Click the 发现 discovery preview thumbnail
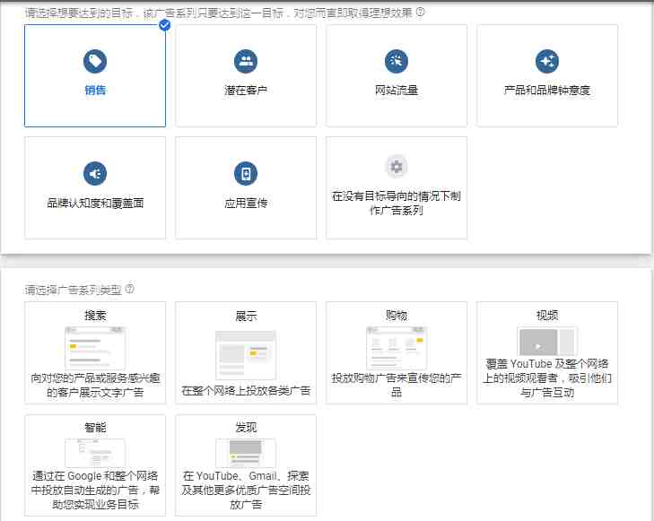 coord(246,453)
